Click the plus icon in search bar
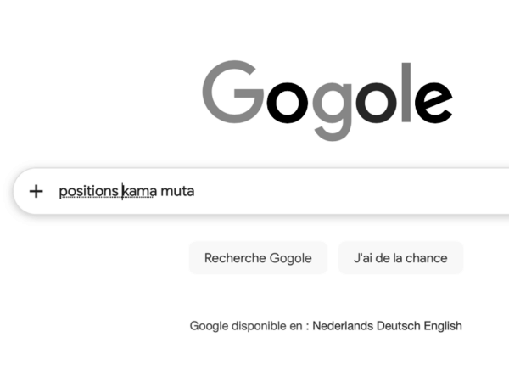The image size is (509, 382). coord(36,191)
